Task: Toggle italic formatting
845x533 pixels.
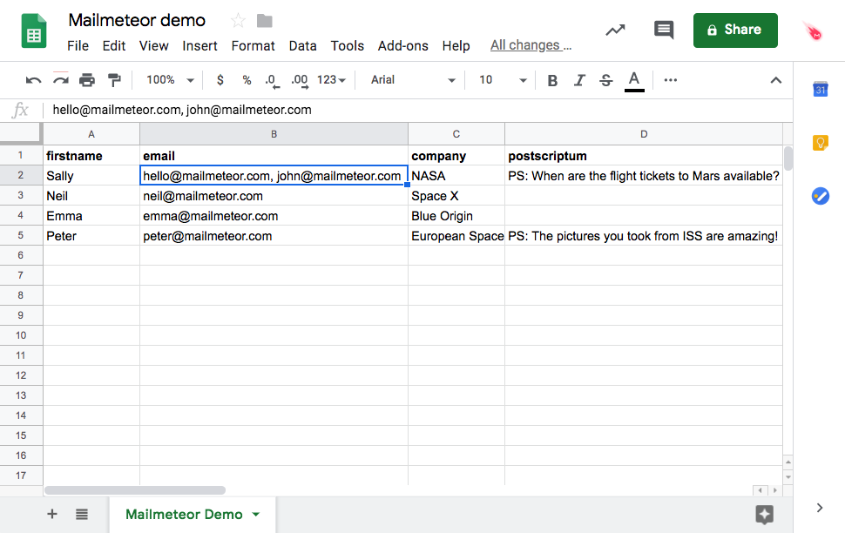Action: tap(579, 80)
